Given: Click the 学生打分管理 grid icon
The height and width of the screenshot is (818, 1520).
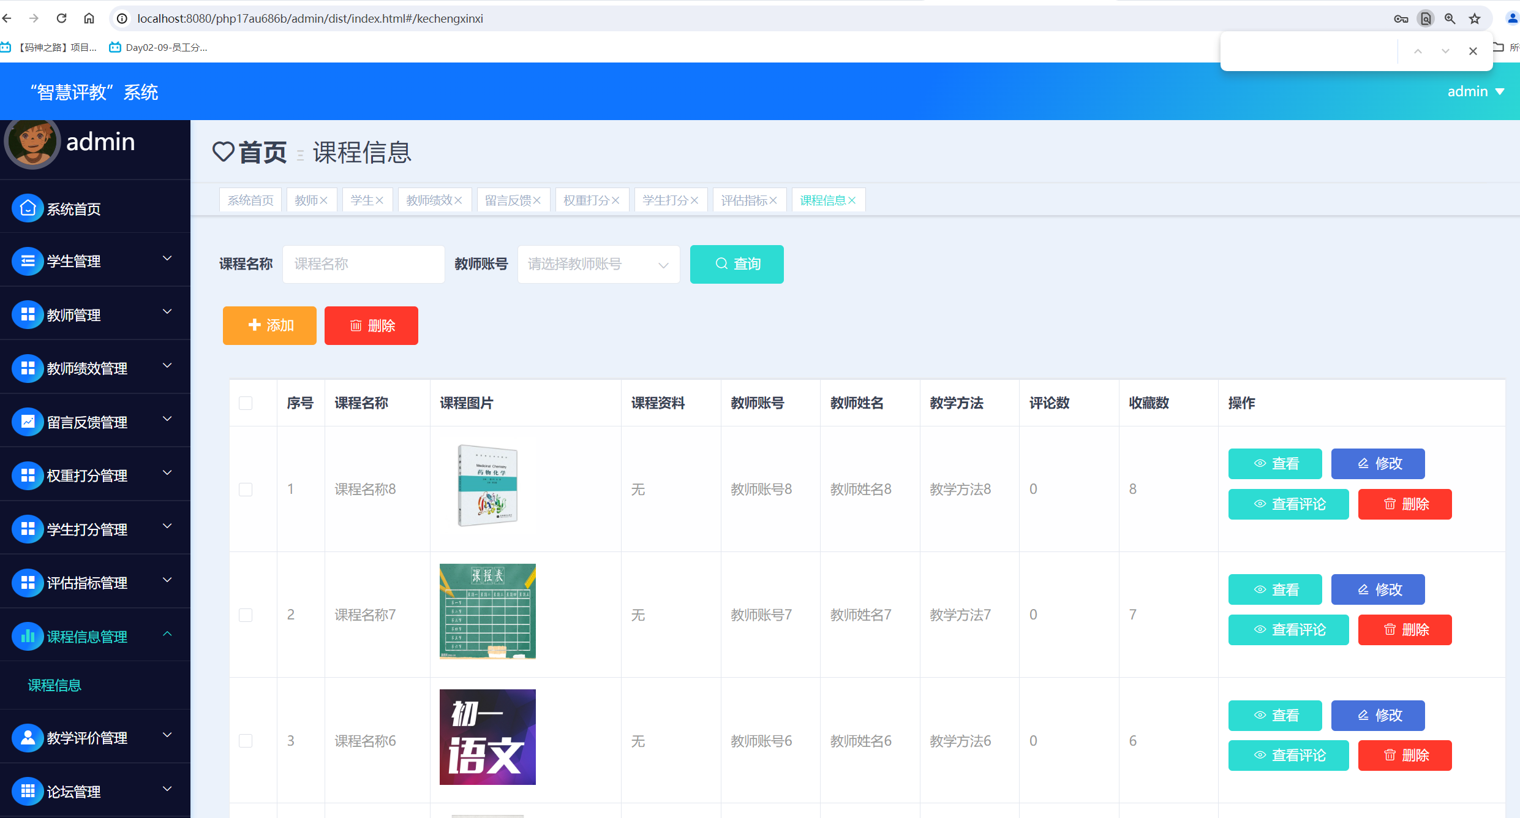Looking at the screenshot, I should (28, 529).
